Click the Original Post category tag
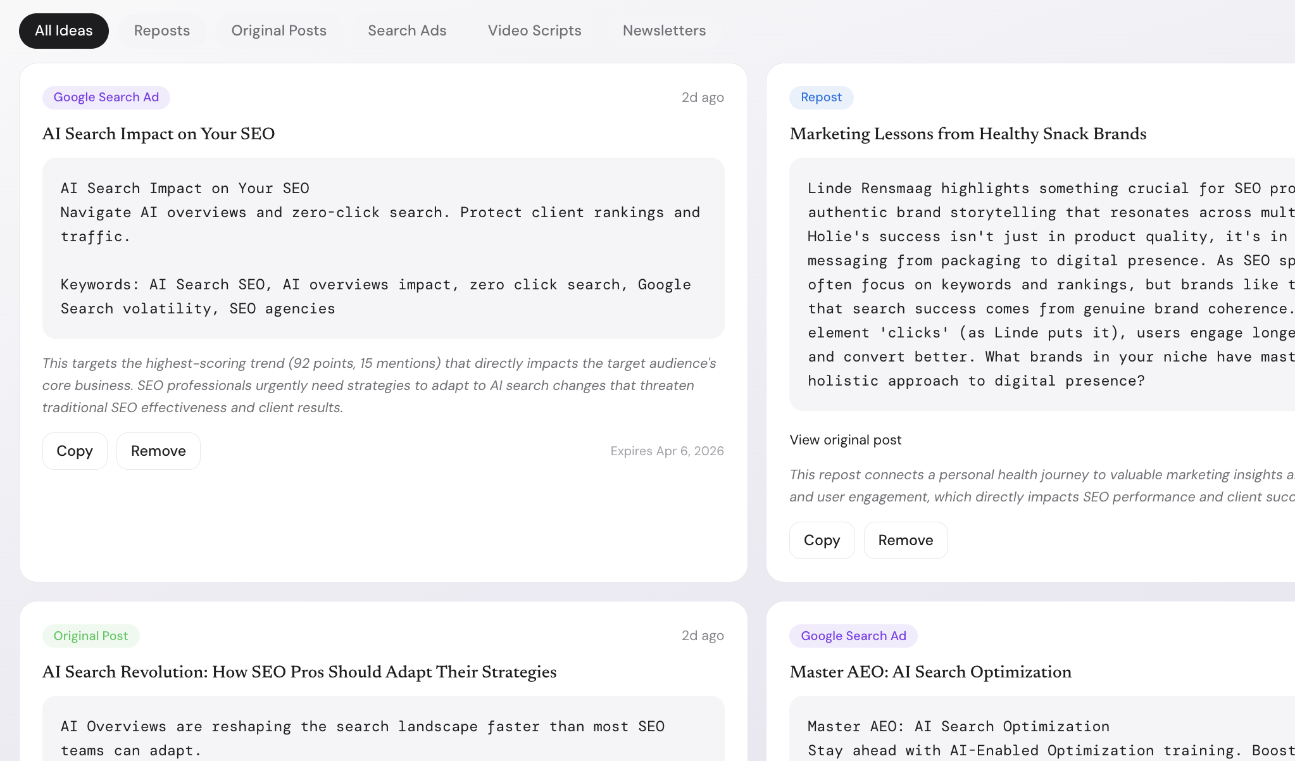This screenshot has height=761, width=1295. (91, 636)
